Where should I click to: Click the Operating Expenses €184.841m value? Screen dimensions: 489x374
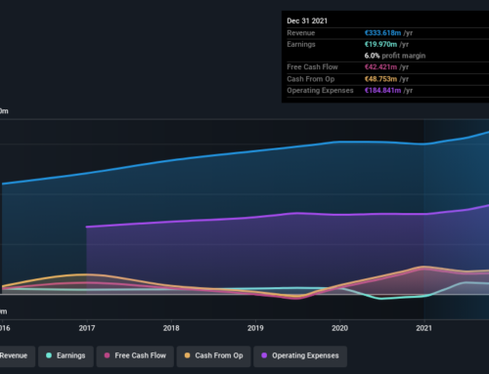[x=382, y=91]
